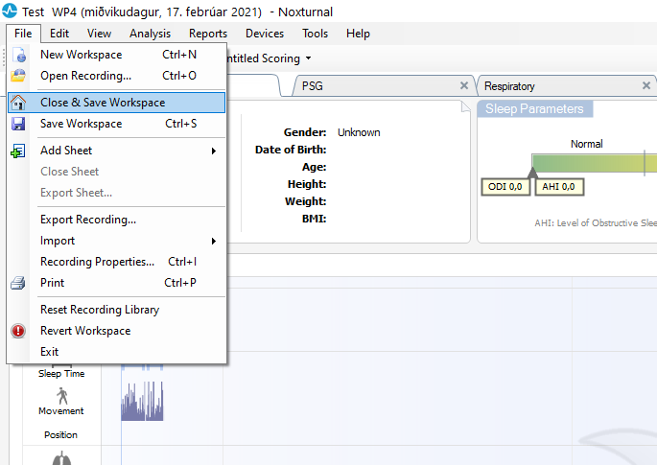657x465 pixels.
Task: Switch to the PSG tab
Action: point(313,86)
